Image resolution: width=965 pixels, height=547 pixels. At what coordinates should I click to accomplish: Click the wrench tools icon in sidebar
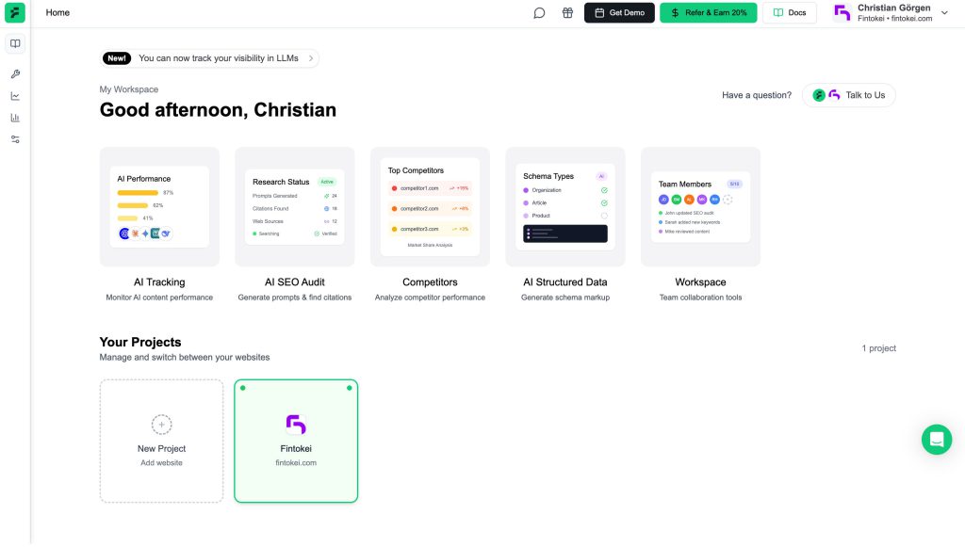[14, 72]
